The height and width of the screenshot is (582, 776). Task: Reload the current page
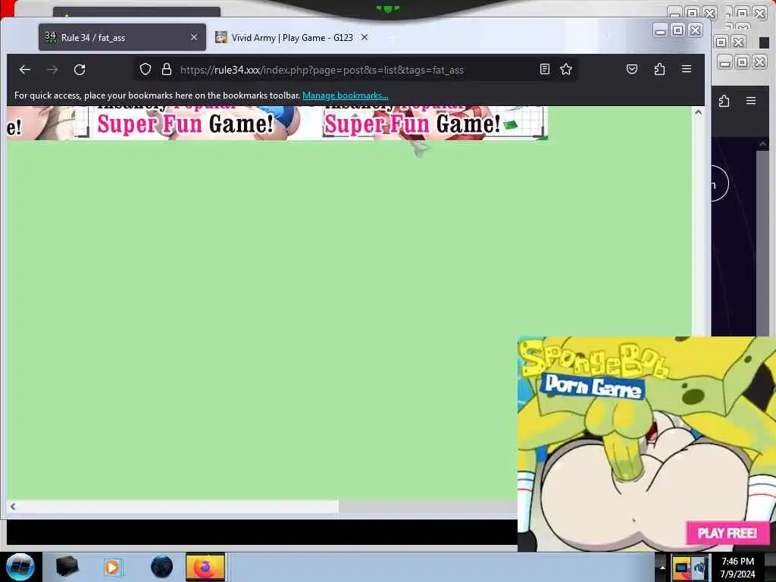click(x=80, y=70)
